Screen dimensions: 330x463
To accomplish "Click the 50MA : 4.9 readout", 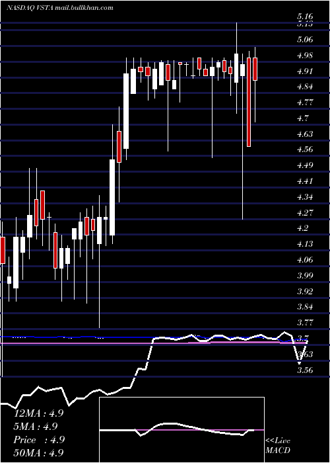I will [x=38, y=453].
